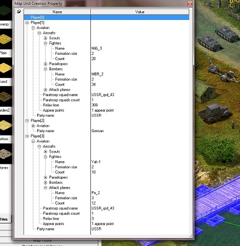Click USSR party value of Player[3]

96,229
